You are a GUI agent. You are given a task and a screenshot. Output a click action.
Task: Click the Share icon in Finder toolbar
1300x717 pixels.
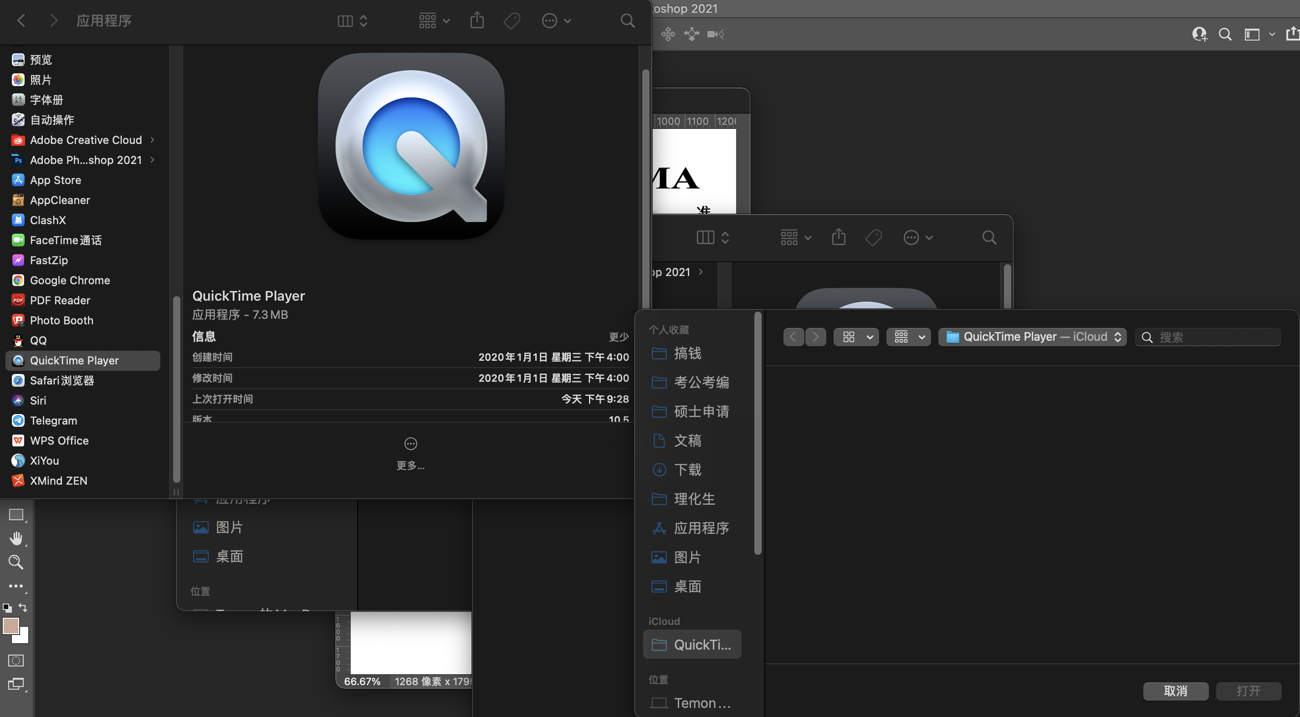[x=477, y=20]
